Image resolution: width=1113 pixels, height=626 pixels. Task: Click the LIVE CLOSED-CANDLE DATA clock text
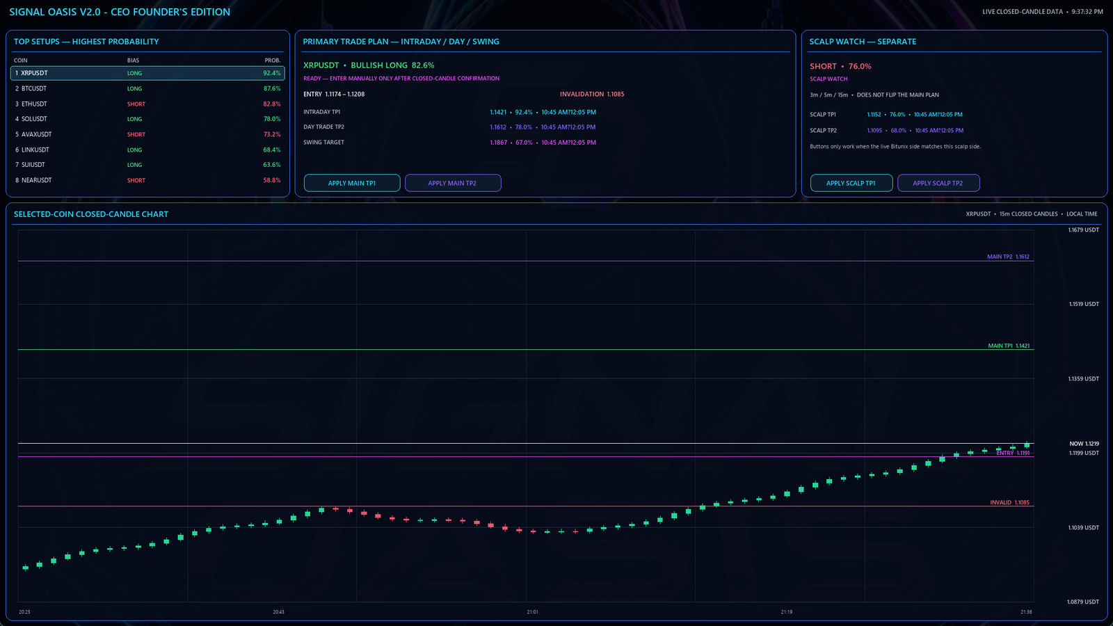pos(1042,12)
